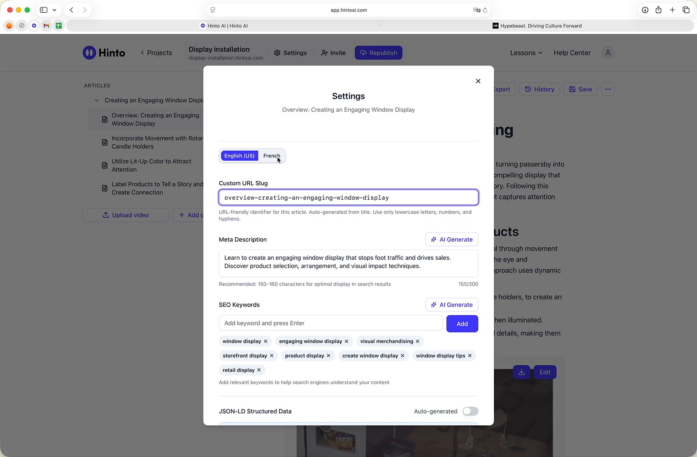Screen dimensions: 697x457
Task: Open Help Center from the top menu
Action: click(x=572, y=53)
